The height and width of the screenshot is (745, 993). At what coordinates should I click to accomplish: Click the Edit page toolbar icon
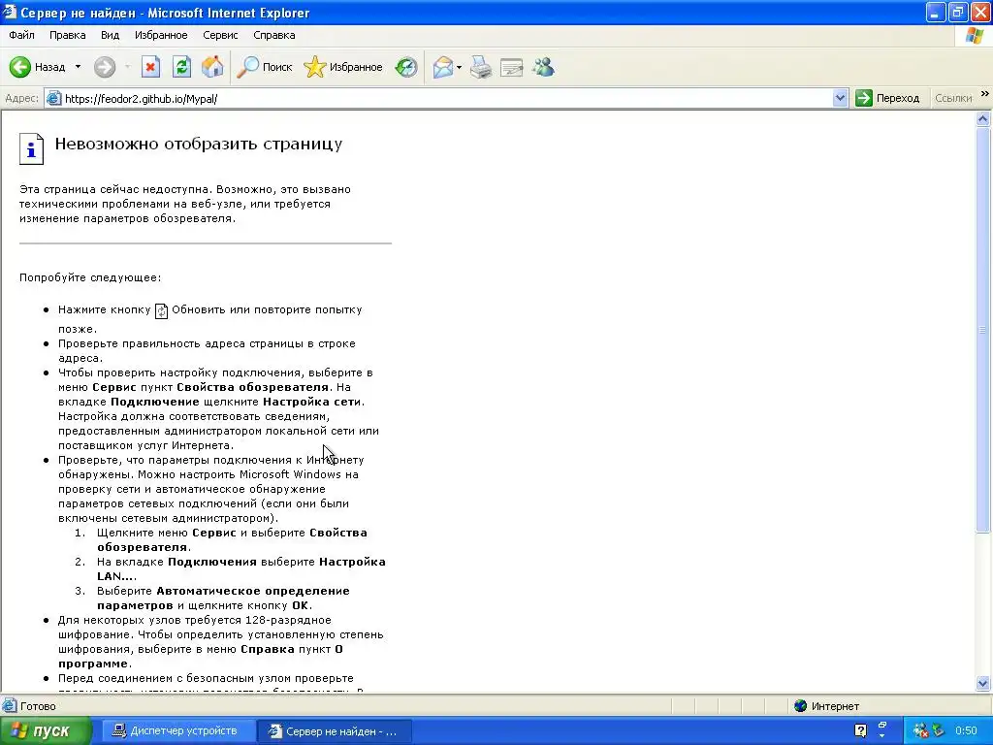tap(512, 67)
